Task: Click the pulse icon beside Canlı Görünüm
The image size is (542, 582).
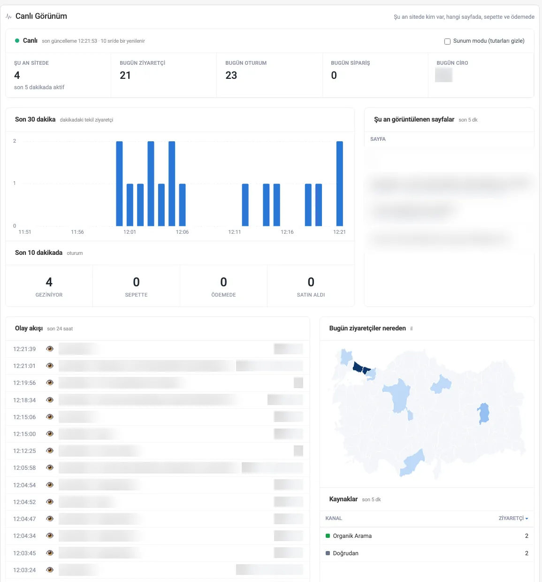Action: [8, 16]
